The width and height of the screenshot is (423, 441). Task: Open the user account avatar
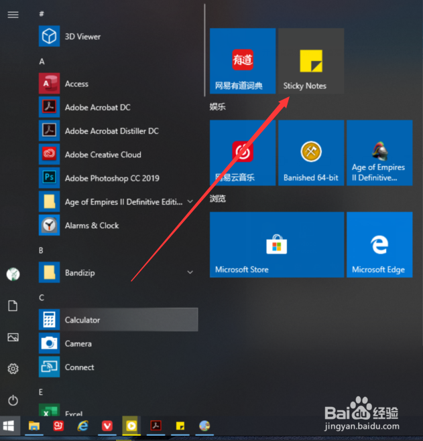click(x=13, y=274)
